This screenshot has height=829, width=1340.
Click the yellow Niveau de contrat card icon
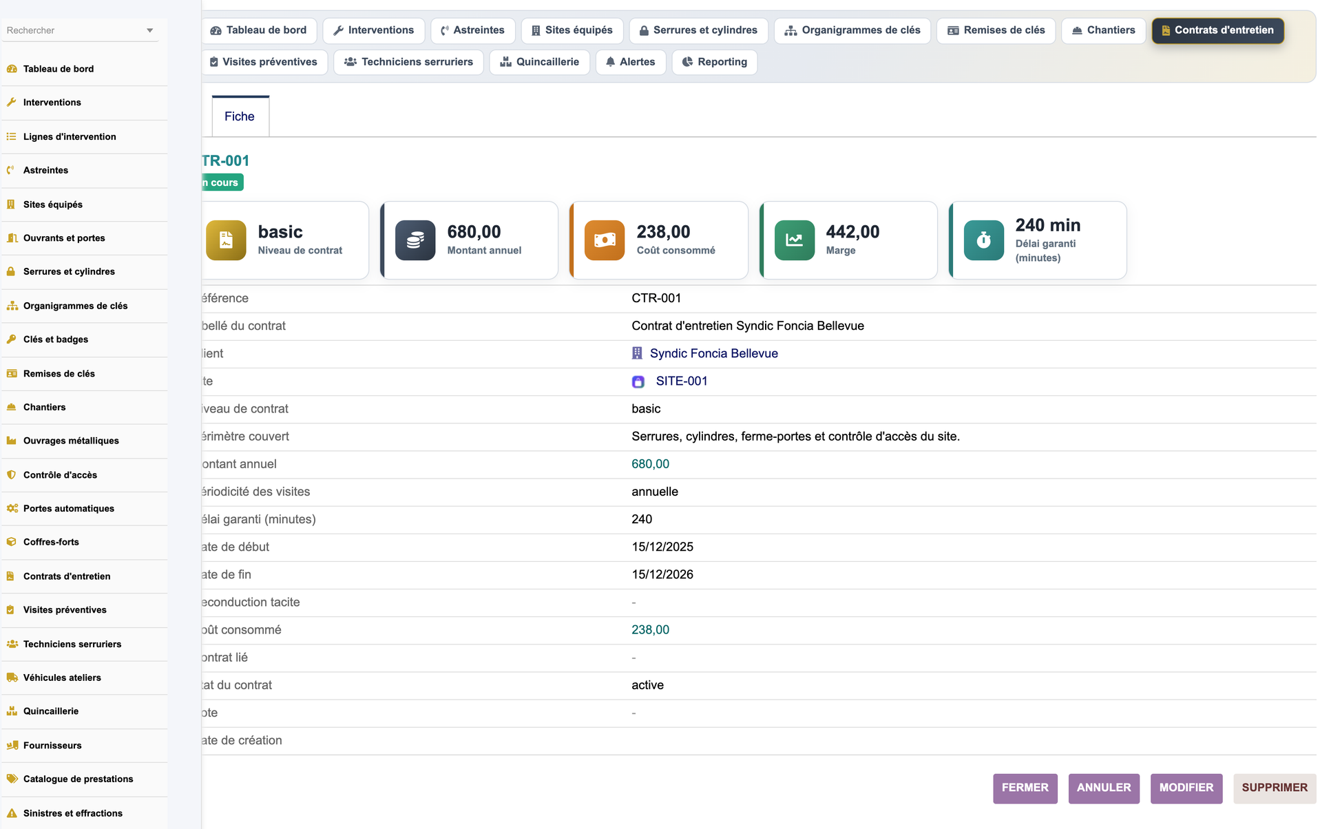[x=226, y=240]
